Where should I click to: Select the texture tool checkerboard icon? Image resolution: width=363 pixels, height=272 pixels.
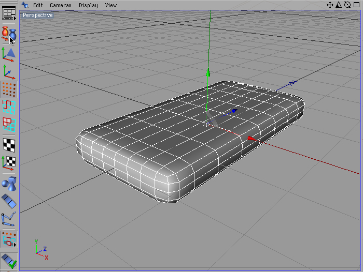click(x=9, y=145)
